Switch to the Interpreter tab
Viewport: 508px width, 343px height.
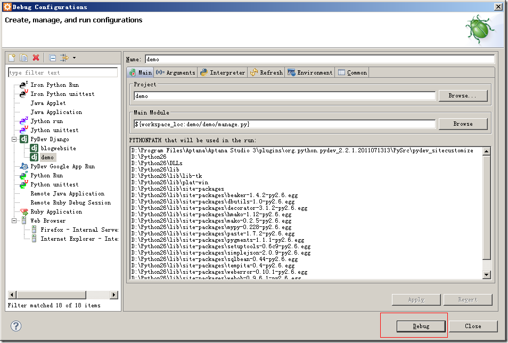(223, 72)
